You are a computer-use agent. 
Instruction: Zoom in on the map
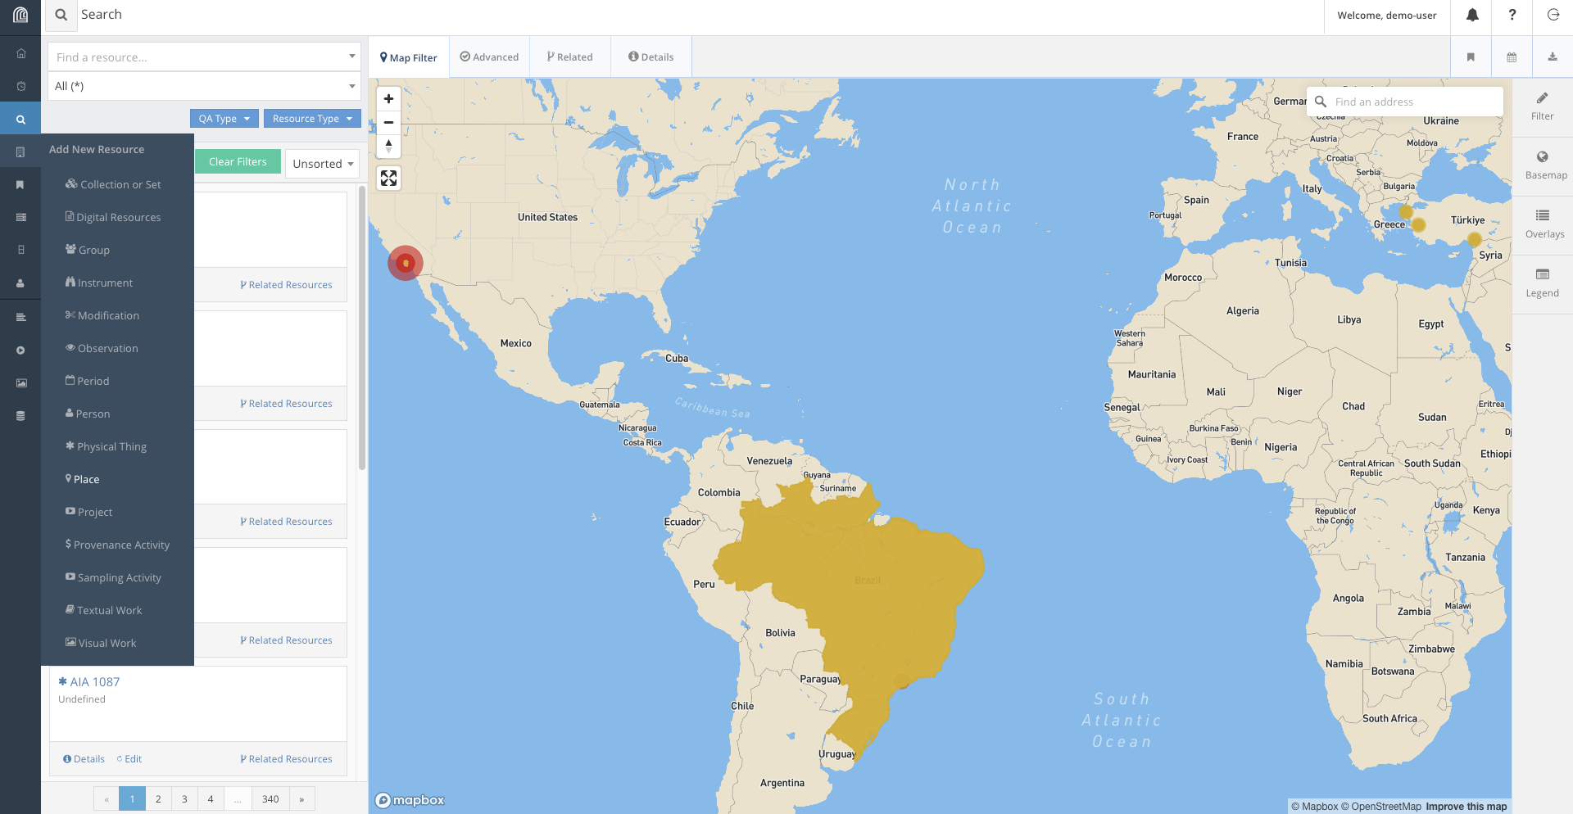pyautogui.click(x=388, y=99)
